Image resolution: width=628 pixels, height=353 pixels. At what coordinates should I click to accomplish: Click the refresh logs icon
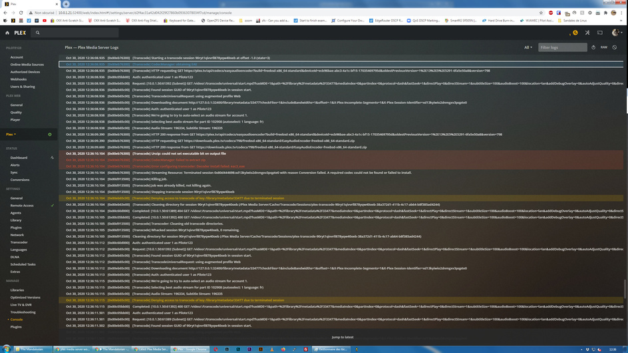click(x=593, y=47)
